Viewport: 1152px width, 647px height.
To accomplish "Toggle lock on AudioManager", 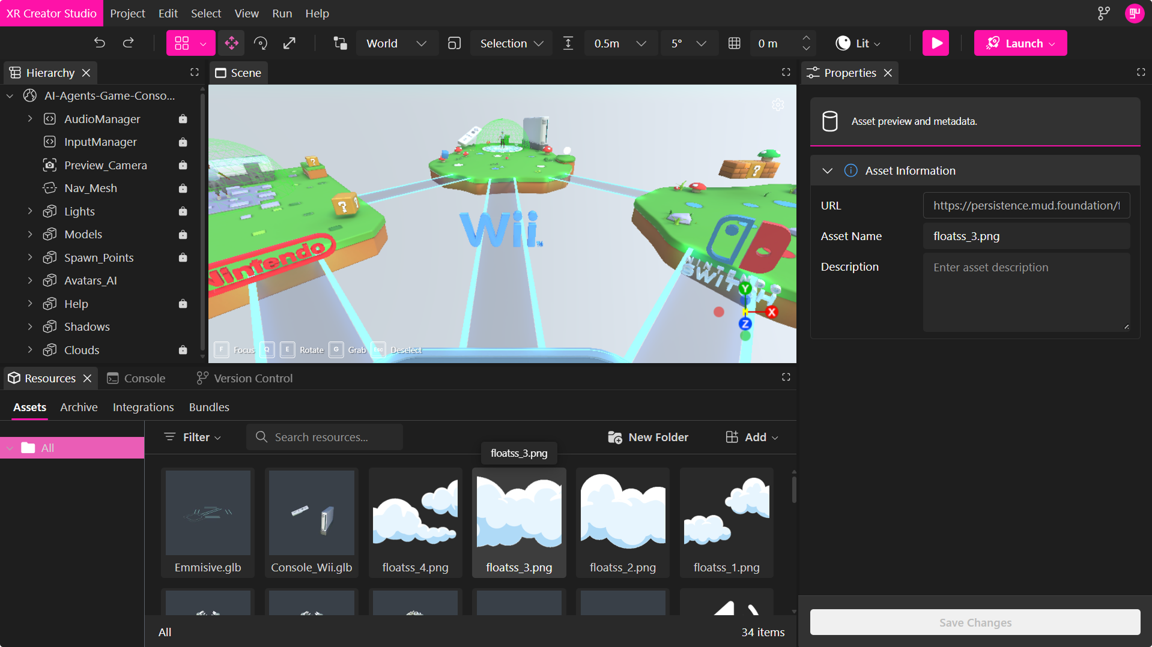I will (x=183, y=119).
